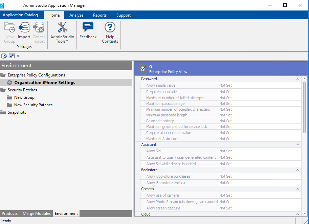Viewport: 309px width, 224px height.
Task: Collapse the Bookstore section
Action: click(x=297, y=170)
